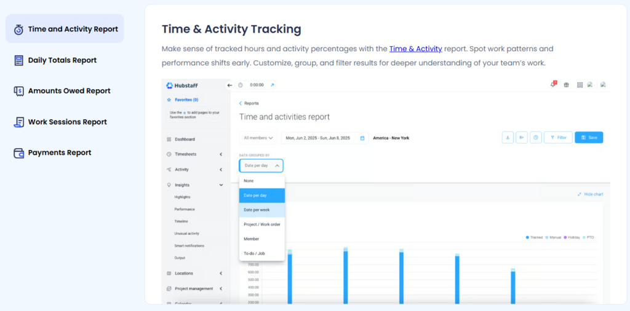
Task: Toggle the PTO legend entry
Action: [588, 238]
